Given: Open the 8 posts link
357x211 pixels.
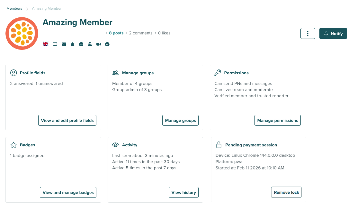Looking at the screenshot, I should [116, 33].
